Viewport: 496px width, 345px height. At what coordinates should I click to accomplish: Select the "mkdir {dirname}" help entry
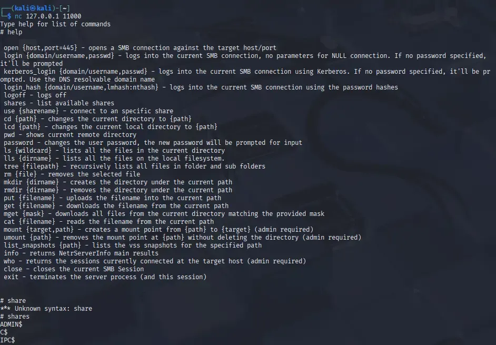pos(117,182)
